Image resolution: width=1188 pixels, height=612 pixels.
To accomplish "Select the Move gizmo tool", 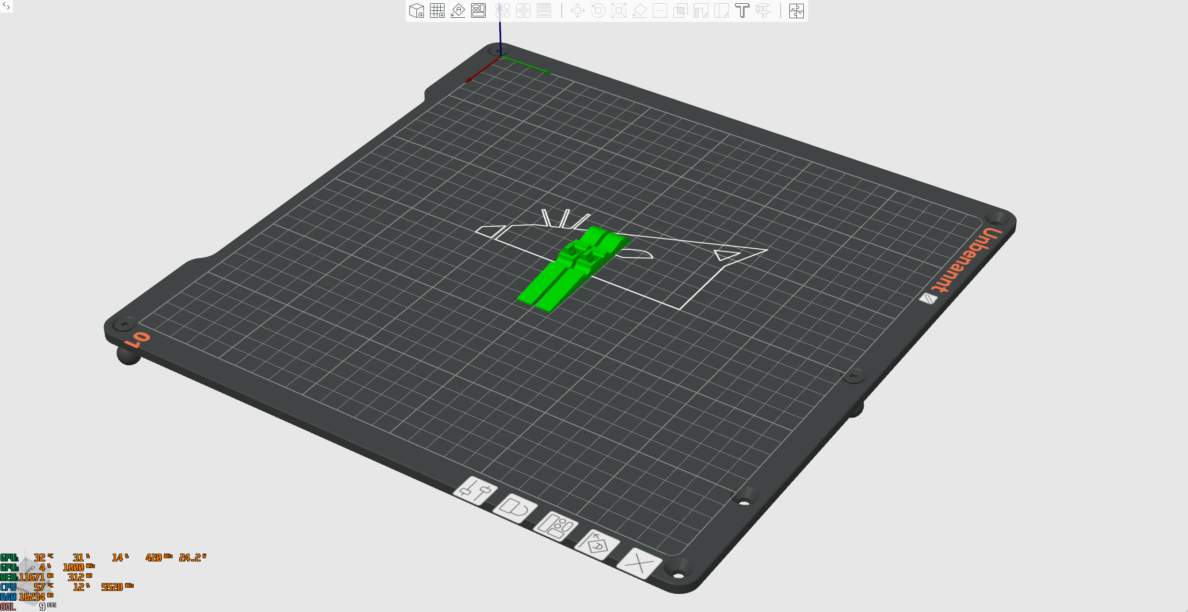I will [577, 11].
